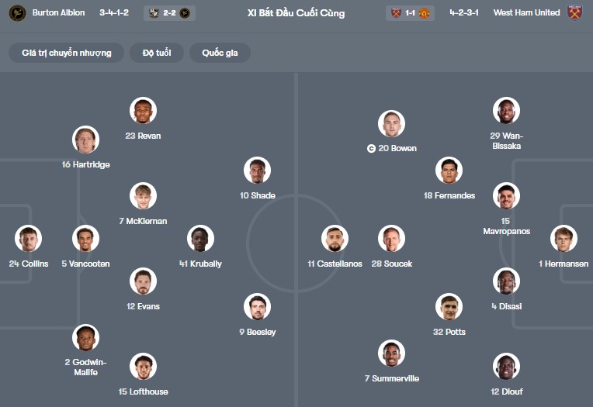
Task: Toggle the Quốc gia filter chip
Action: pos(220,53)
